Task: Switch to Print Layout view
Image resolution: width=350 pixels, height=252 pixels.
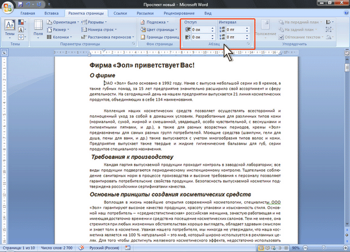Action: click(x=261, y=248)
